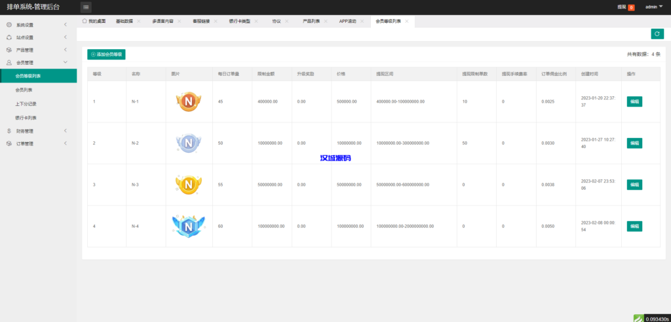Close the 基础数据 tab
Screen dimensions: 671x322
pyautogui.click(x=139, y=22)
